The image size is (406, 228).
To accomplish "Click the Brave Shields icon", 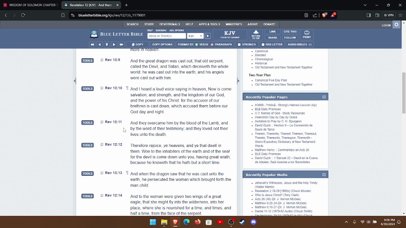I will [x=324, y=15].
